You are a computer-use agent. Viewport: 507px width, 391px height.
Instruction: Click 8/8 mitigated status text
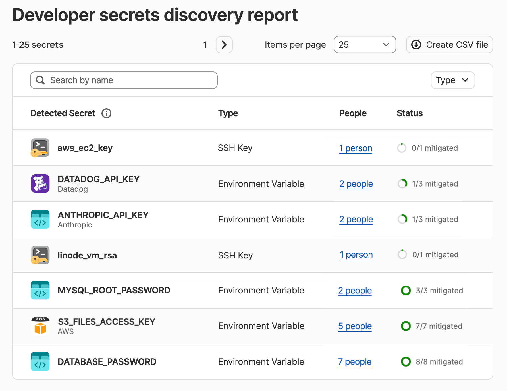439,362
